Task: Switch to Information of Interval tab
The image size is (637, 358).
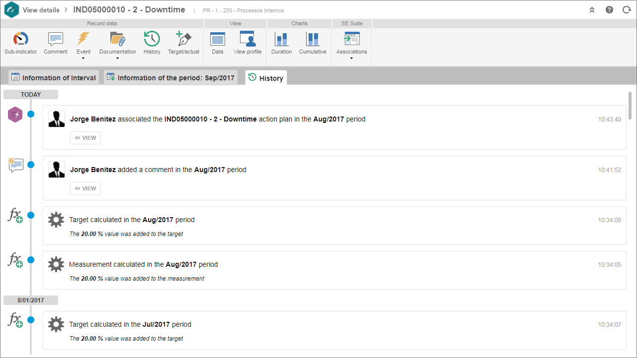Action: pos(53,77)
